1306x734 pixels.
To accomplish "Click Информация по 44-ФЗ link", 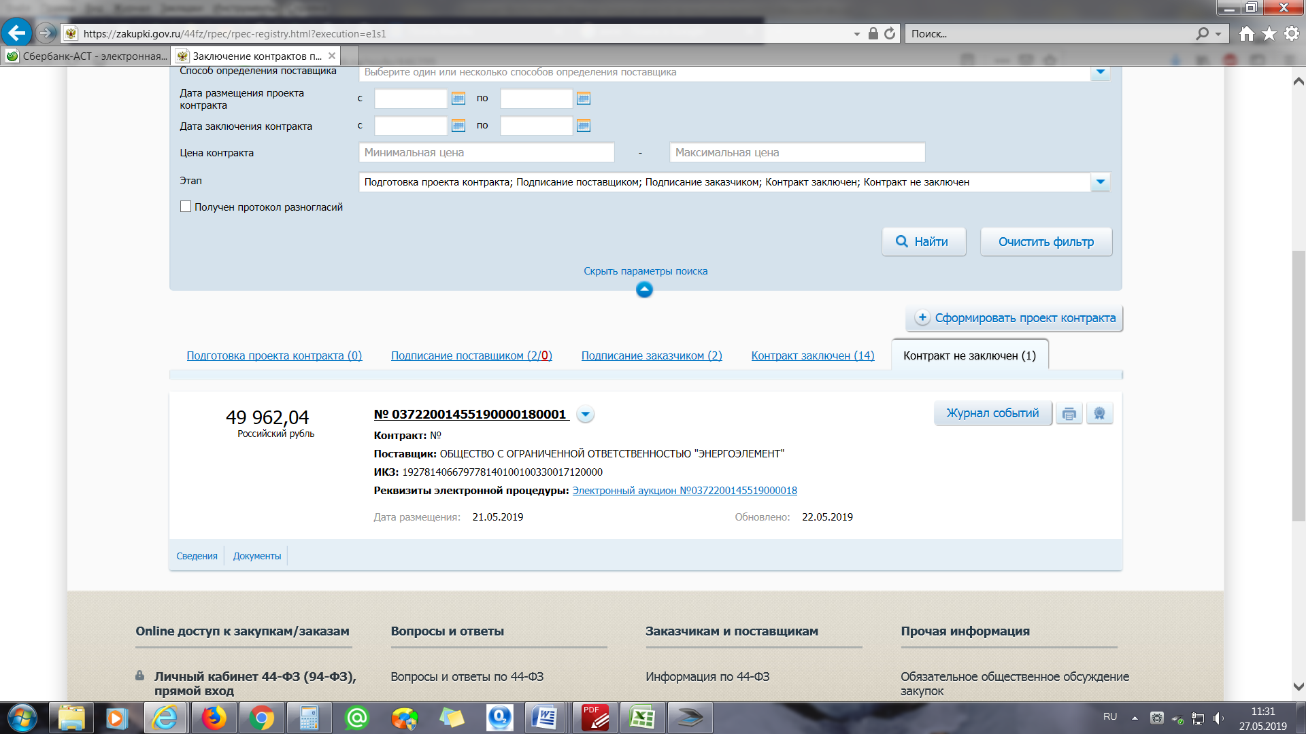I will (x=707, y=677).
